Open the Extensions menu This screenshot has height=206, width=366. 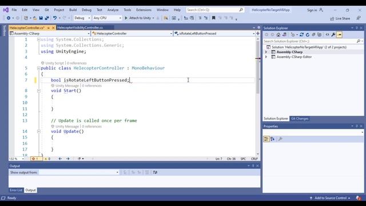click(x=144, y=10)
